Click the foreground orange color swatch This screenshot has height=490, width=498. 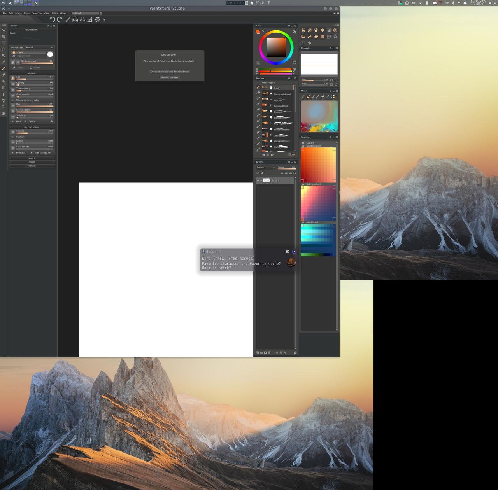point(258,31)
